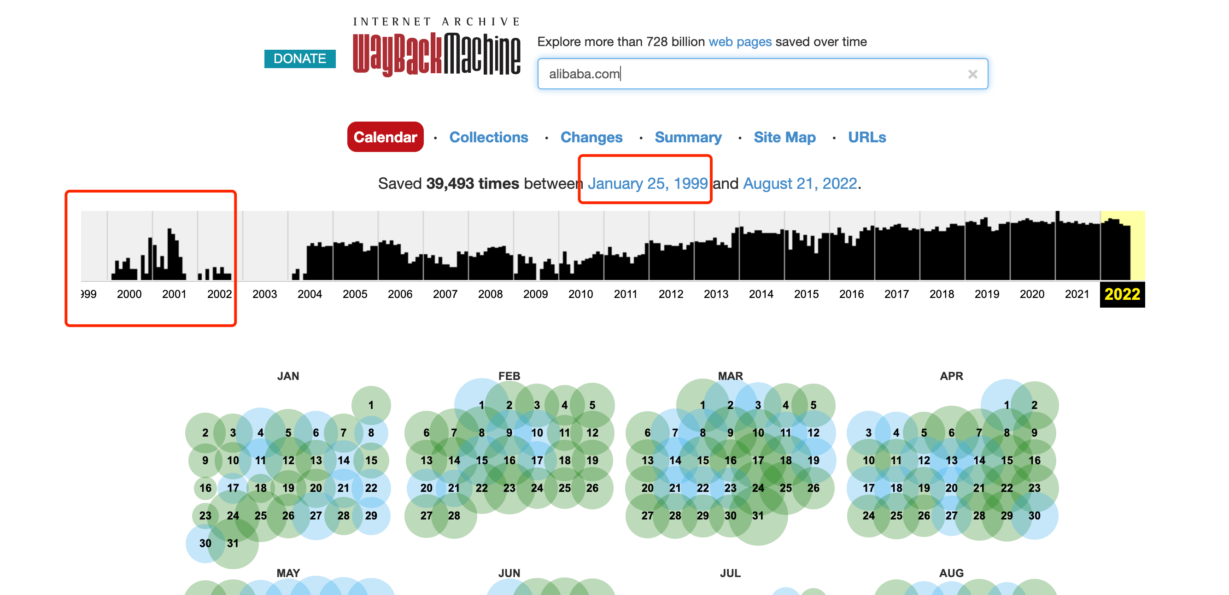
Task: Open January 31 snapshot bubble
Action: [x=233, y=543]
